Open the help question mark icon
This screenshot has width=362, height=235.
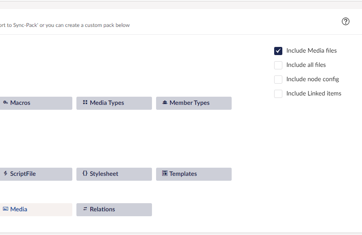click(345, 22)
